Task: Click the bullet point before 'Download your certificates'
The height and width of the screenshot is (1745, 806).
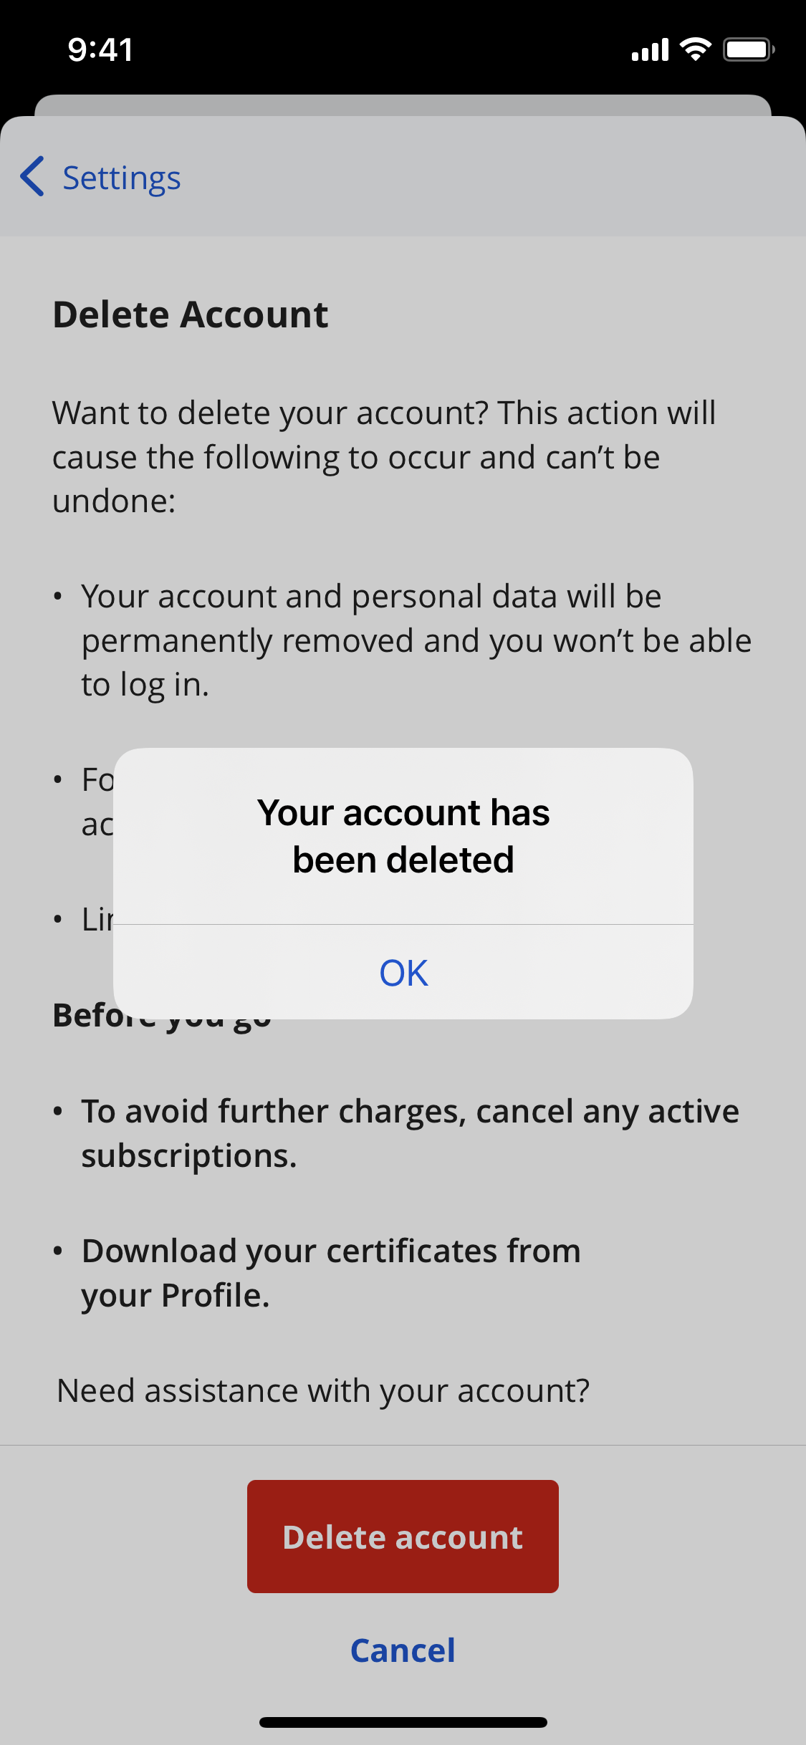Action: (58, 1251)
